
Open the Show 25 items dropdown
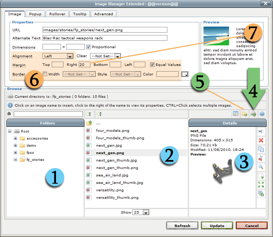click(141, 212)
